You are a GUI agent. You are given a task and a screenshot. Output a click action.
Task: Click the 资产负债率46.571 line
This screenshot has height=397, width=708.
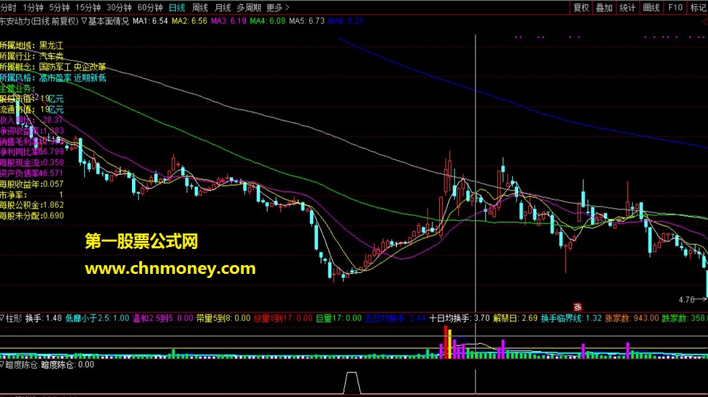click(x=32, y=173)
